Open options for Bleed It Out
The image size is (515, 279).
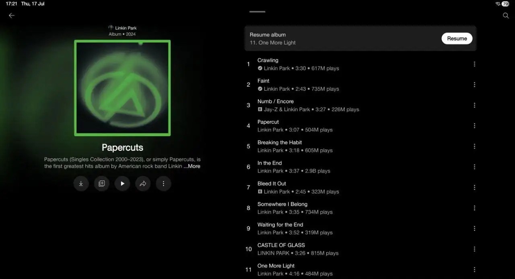point(474,187)
